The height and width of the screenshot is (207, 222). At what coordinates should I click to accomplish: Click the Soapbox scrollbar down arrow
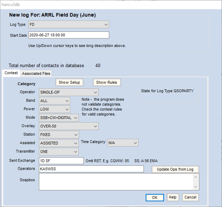tap(196, 187)
